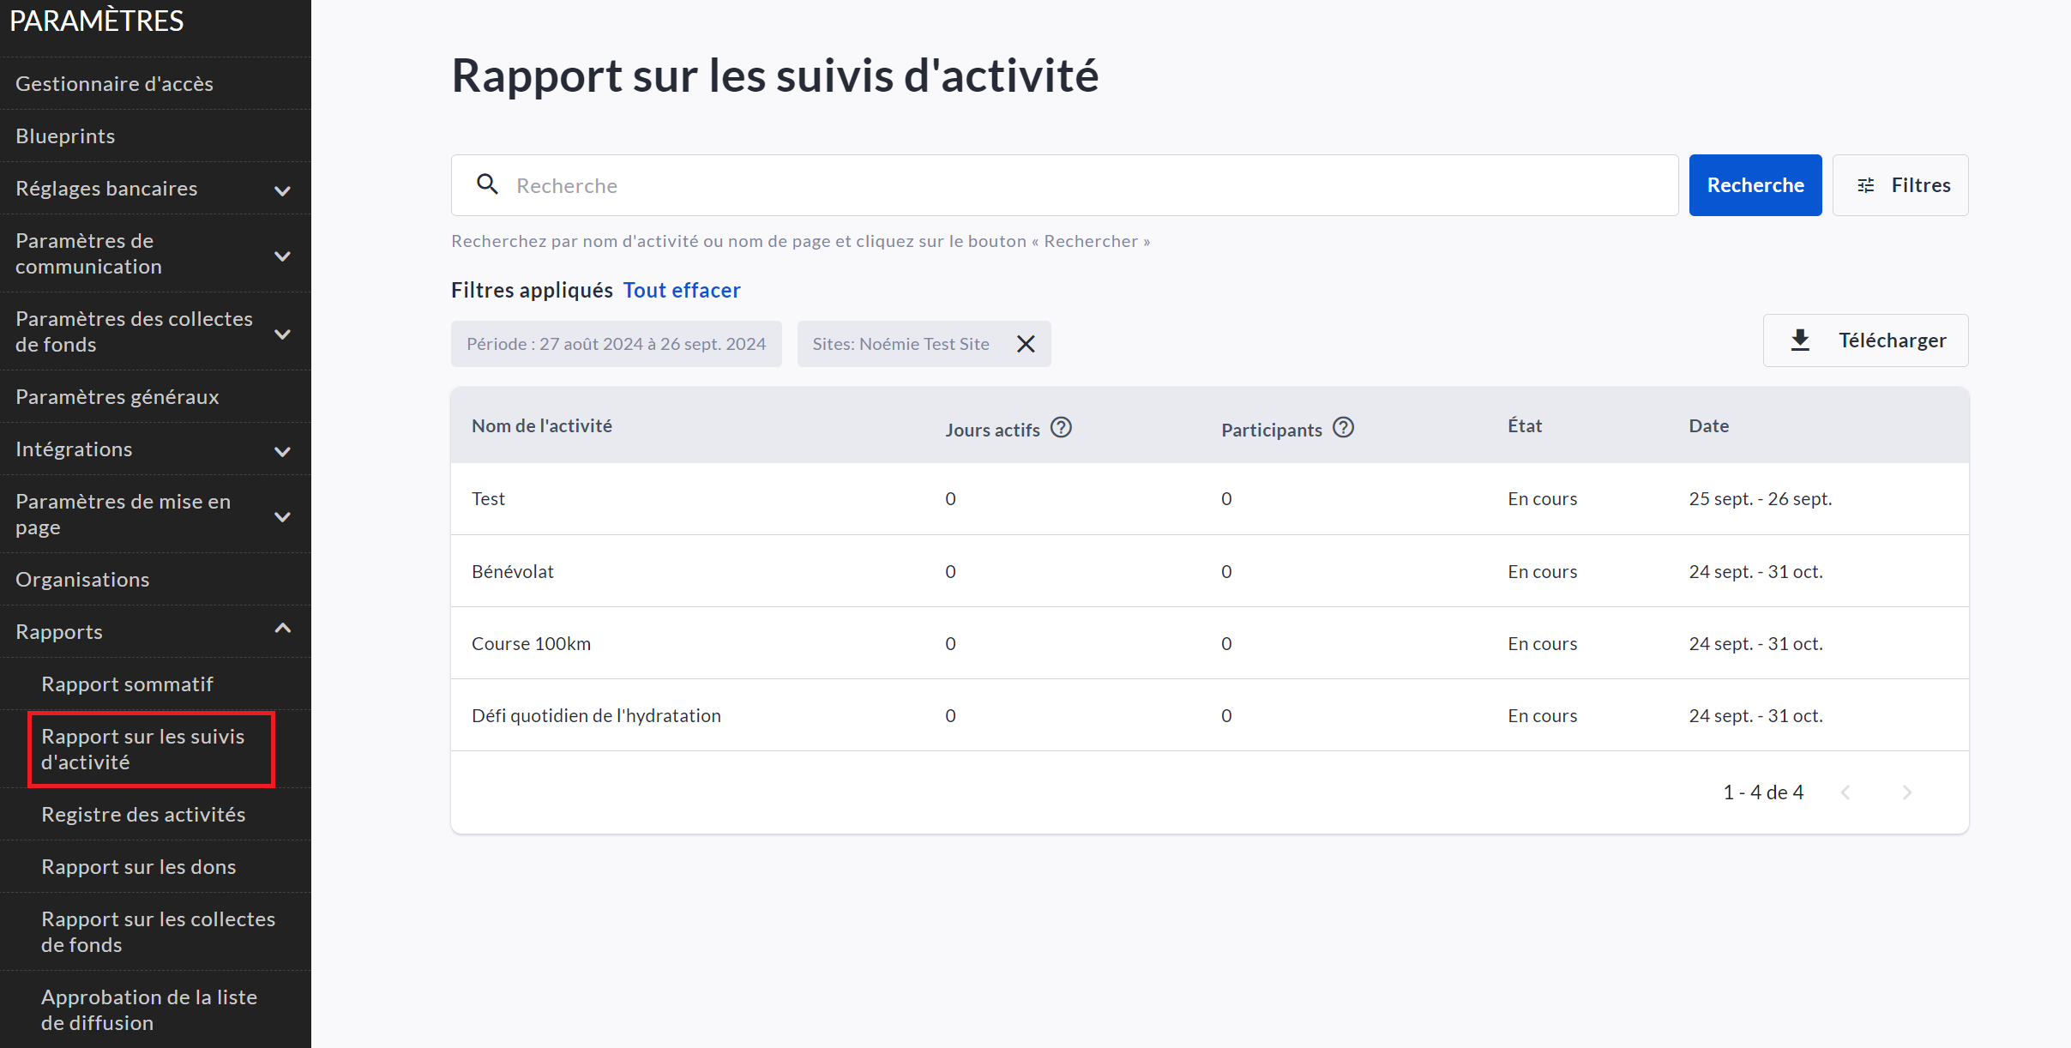Open the Filtres panel
2071x1048 pixels.
pyautogui.click(x=1899, y=185)
